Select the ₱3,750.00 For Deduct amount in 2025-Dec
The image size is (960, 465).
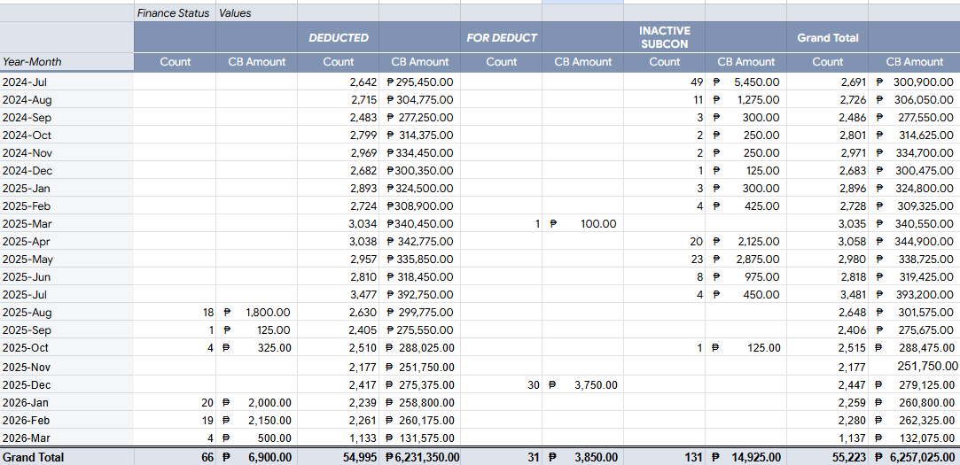582,385
